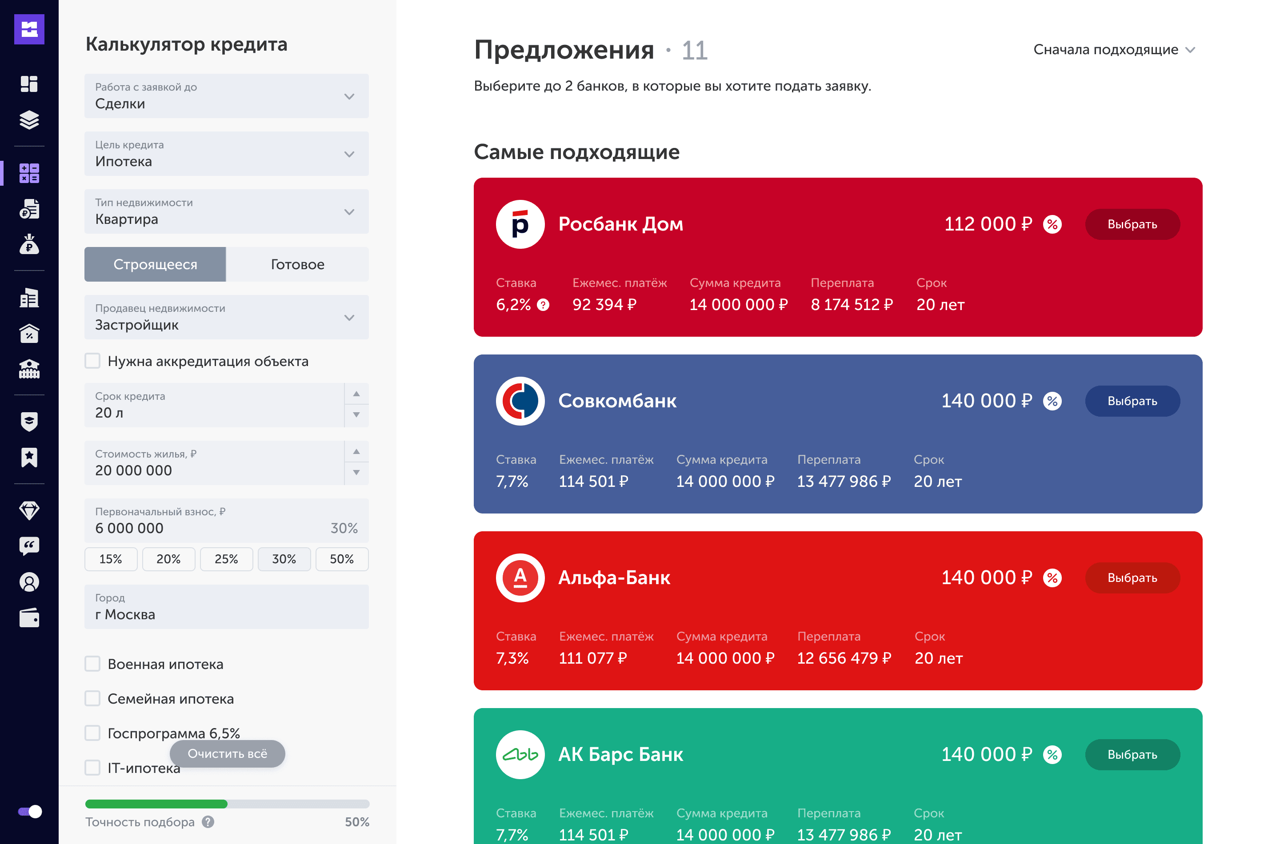The height and width of the screenshot is (844, 1280).
Task: Open the layers stack icon in sidebar
Action: point(29,119)
